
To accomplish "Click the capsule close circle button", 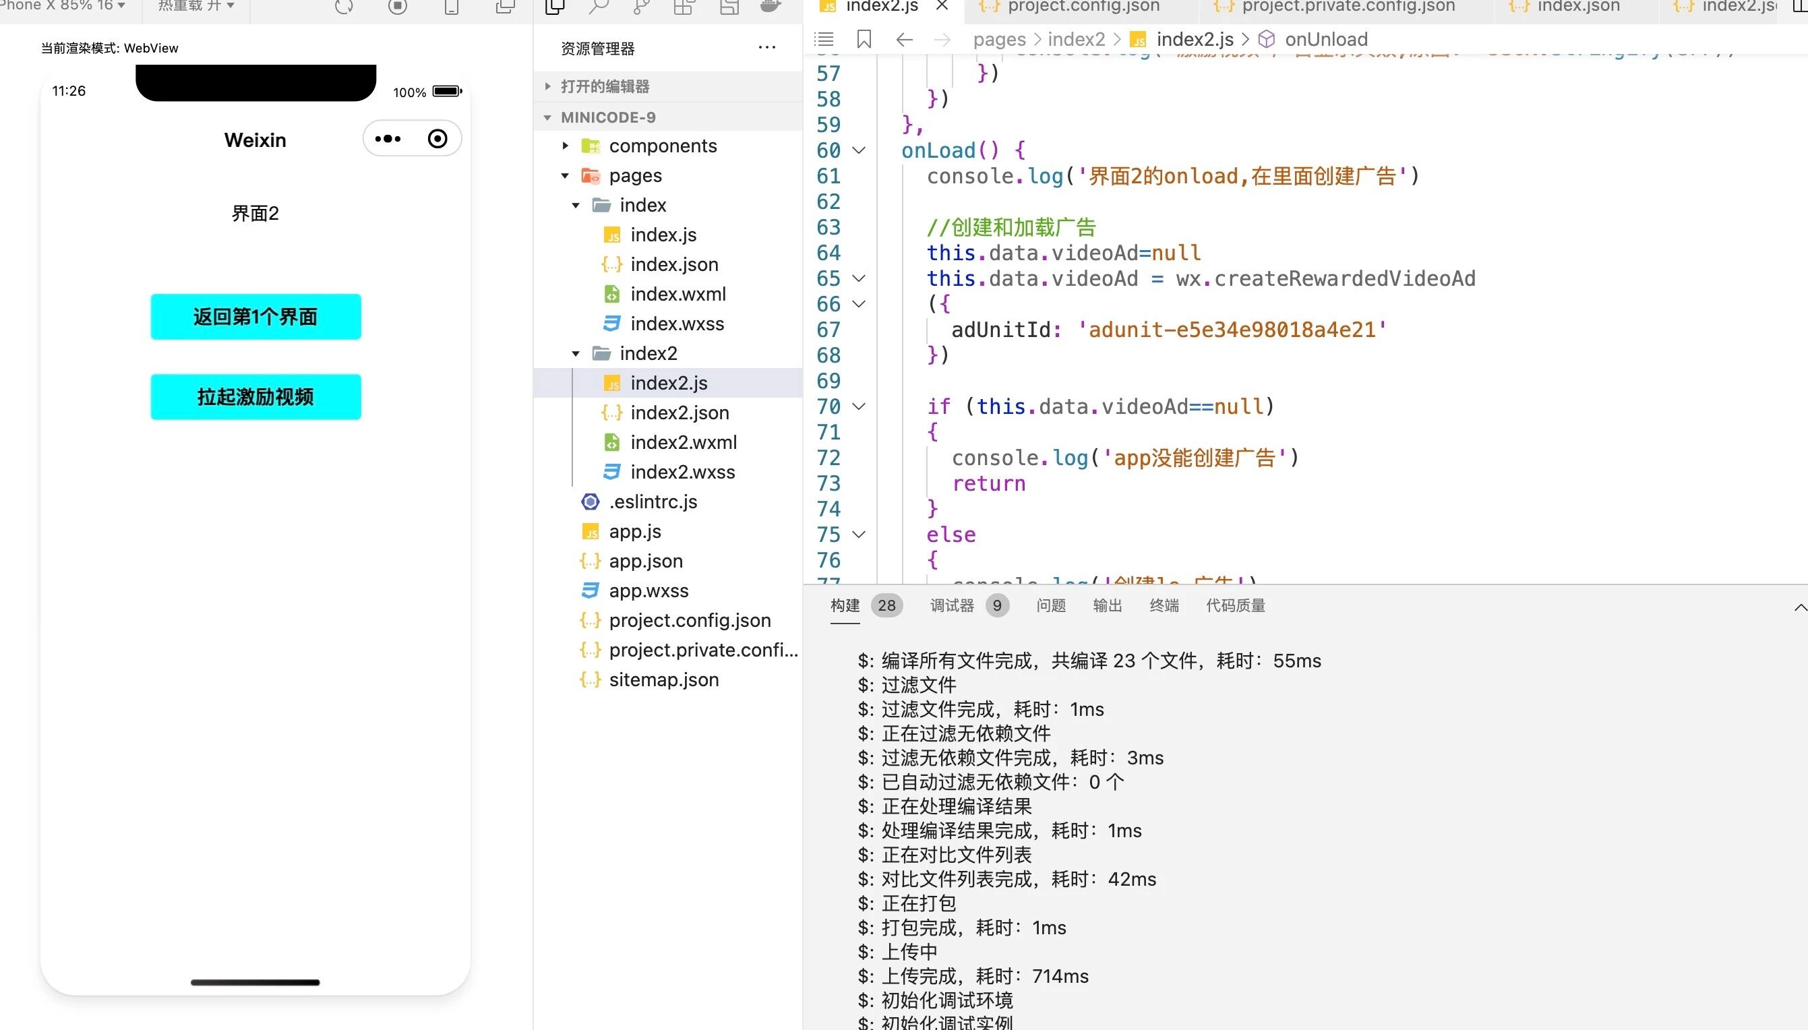I will (x=438, y=139).
